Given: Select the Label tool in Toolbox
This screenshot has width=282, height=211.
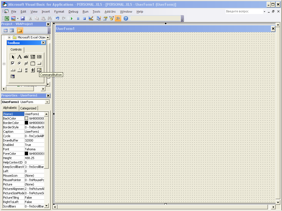Looking at the screenshot, I should click(x=20, y=57).
